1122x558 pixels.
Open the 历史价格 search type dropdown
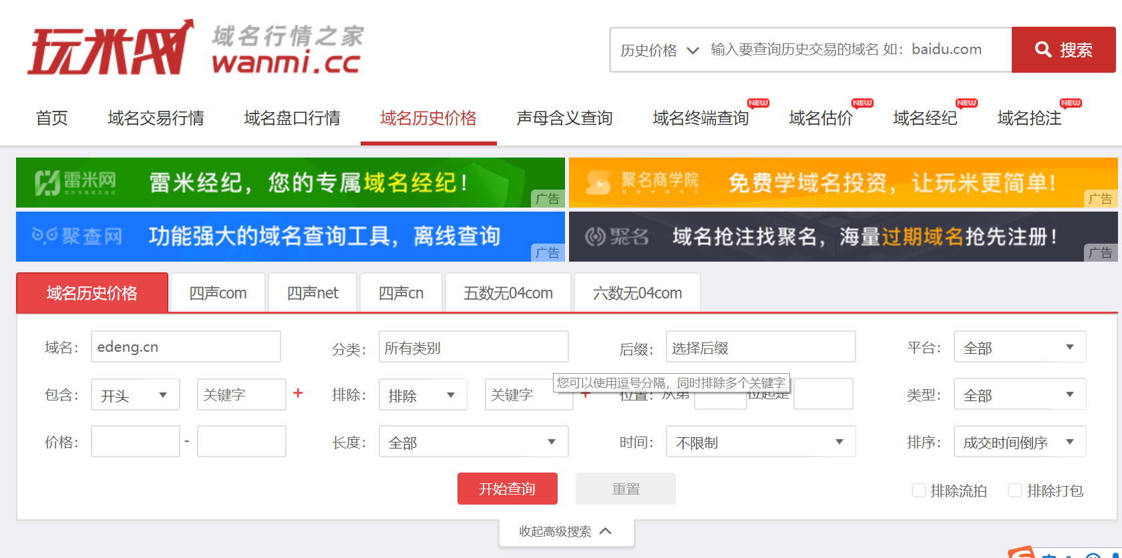[659, 50]
